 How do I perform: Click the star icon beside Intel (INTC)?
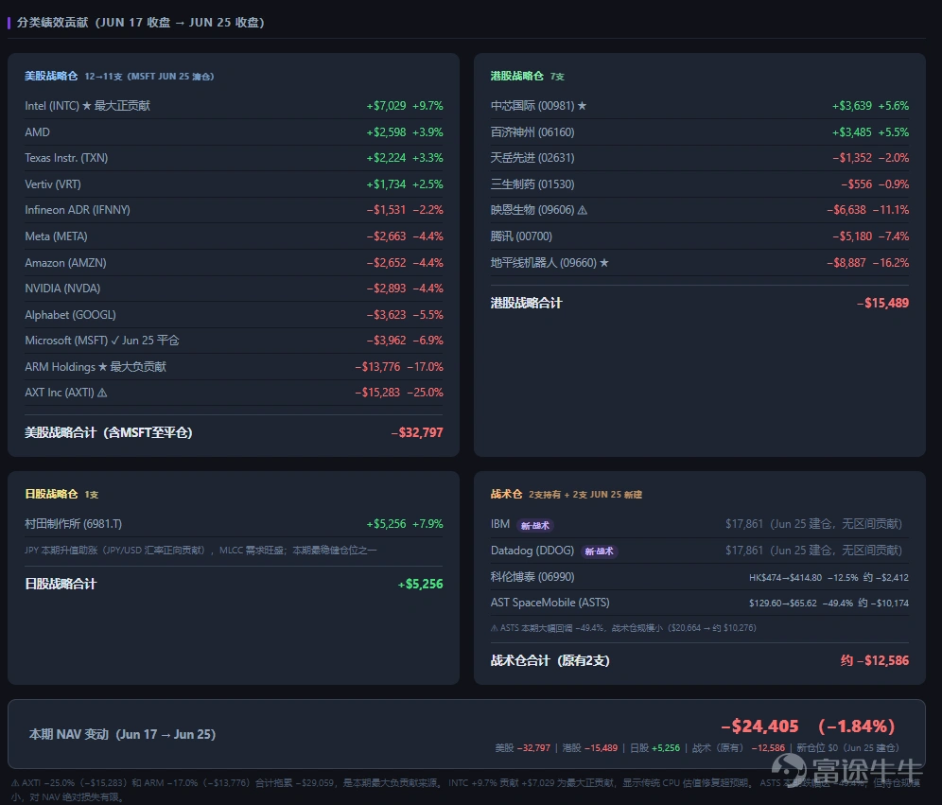86,106
